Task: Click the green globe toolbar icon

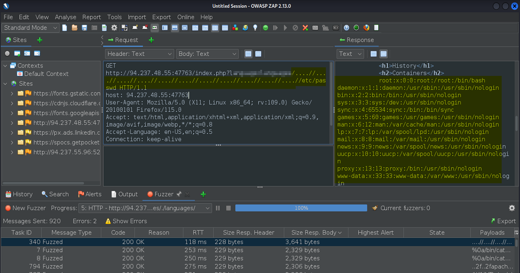Action: [x=356, y=28]
